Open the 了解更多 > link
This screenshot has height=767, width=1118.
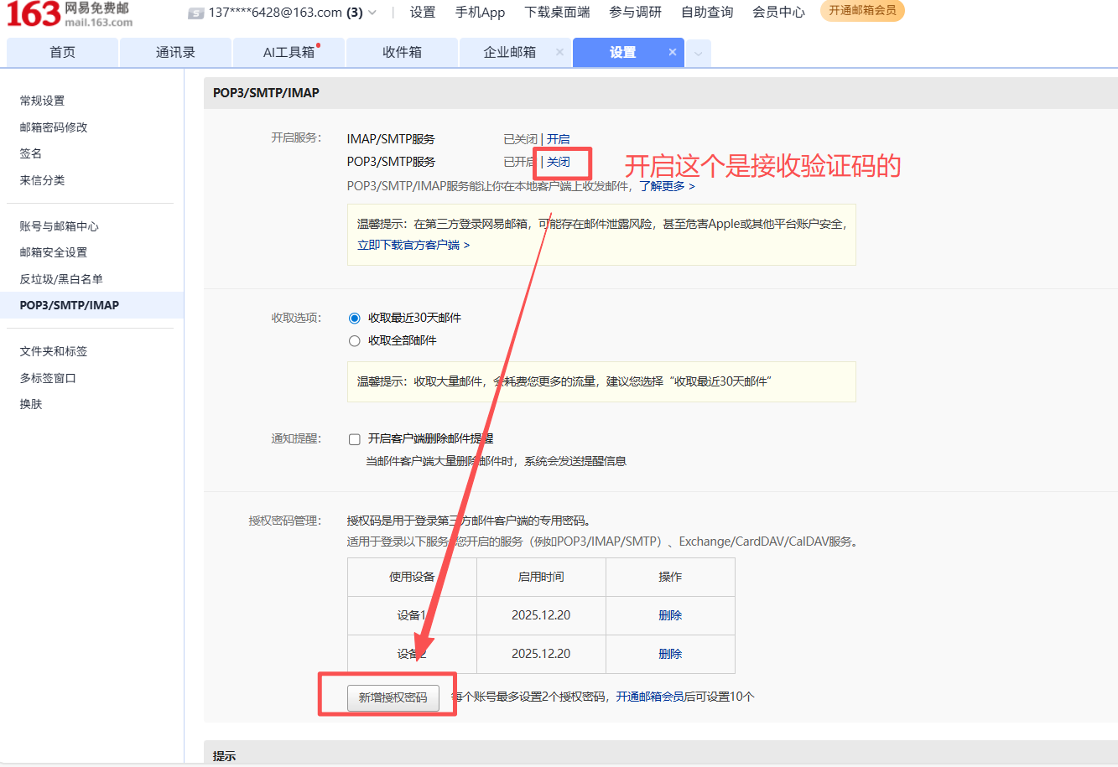point(667,186)
